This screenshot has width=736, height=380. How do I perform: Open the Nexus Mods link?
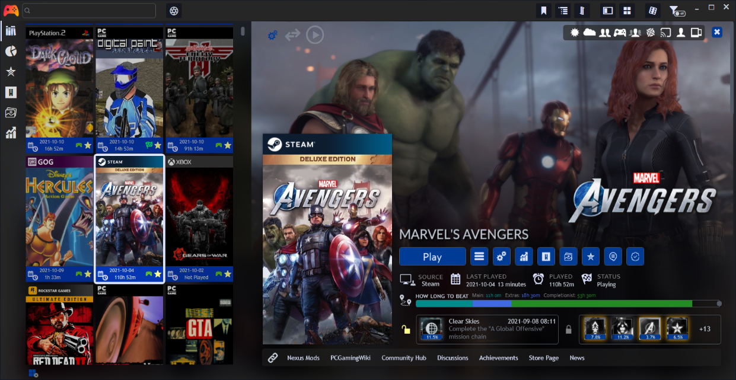point(303,357)
